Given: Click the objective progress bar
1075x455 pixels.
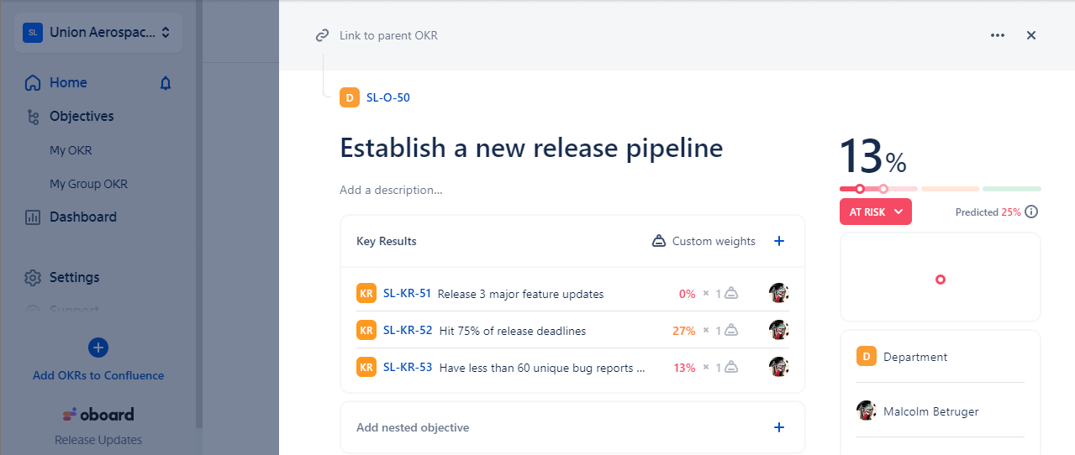Looking at the screenshot, I should click(x=940, y=189).
